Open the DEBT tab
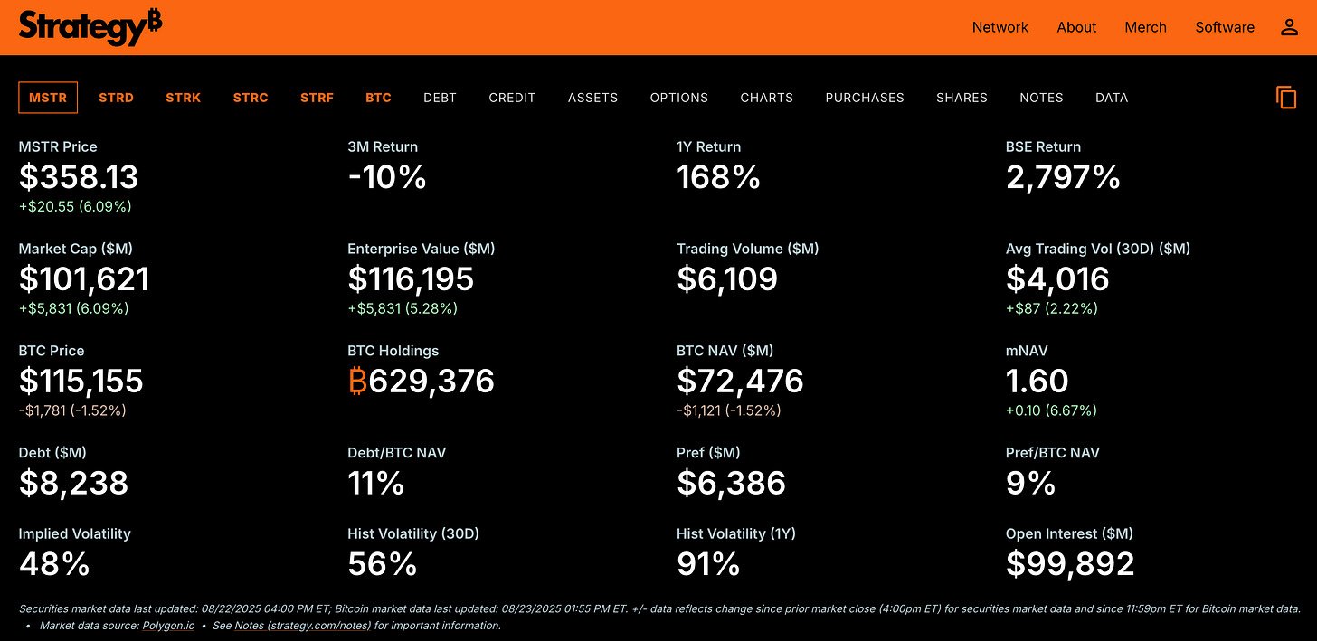Viewport: 1317px width, 641px height. click(x=440, y=98)
